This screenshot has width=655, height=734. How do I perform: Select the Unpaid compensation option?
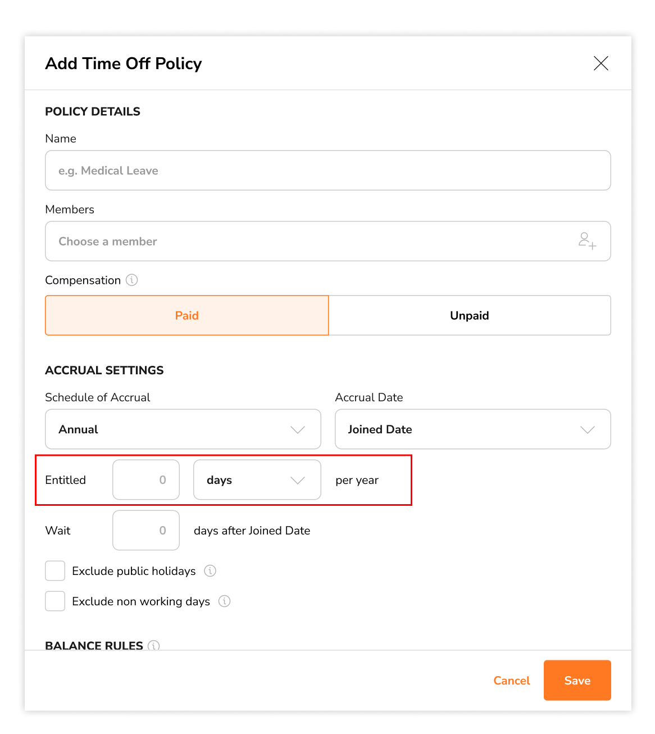[470, 315]
